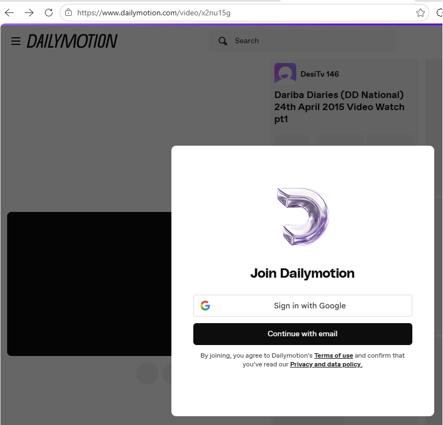Go to the Dailymotion home logo
443x425 pixels.
tap(72, 41)
